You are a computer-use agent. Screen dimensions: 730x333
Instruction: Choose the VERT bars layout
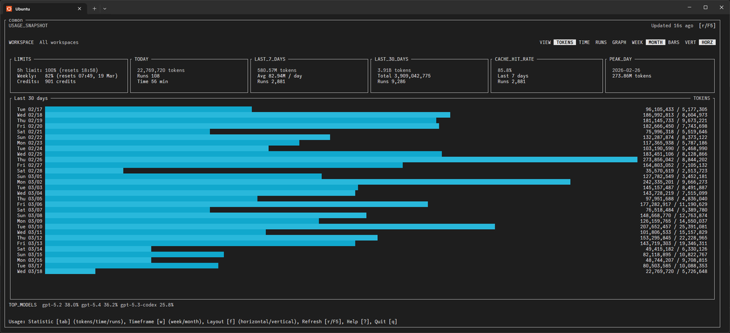690,43
